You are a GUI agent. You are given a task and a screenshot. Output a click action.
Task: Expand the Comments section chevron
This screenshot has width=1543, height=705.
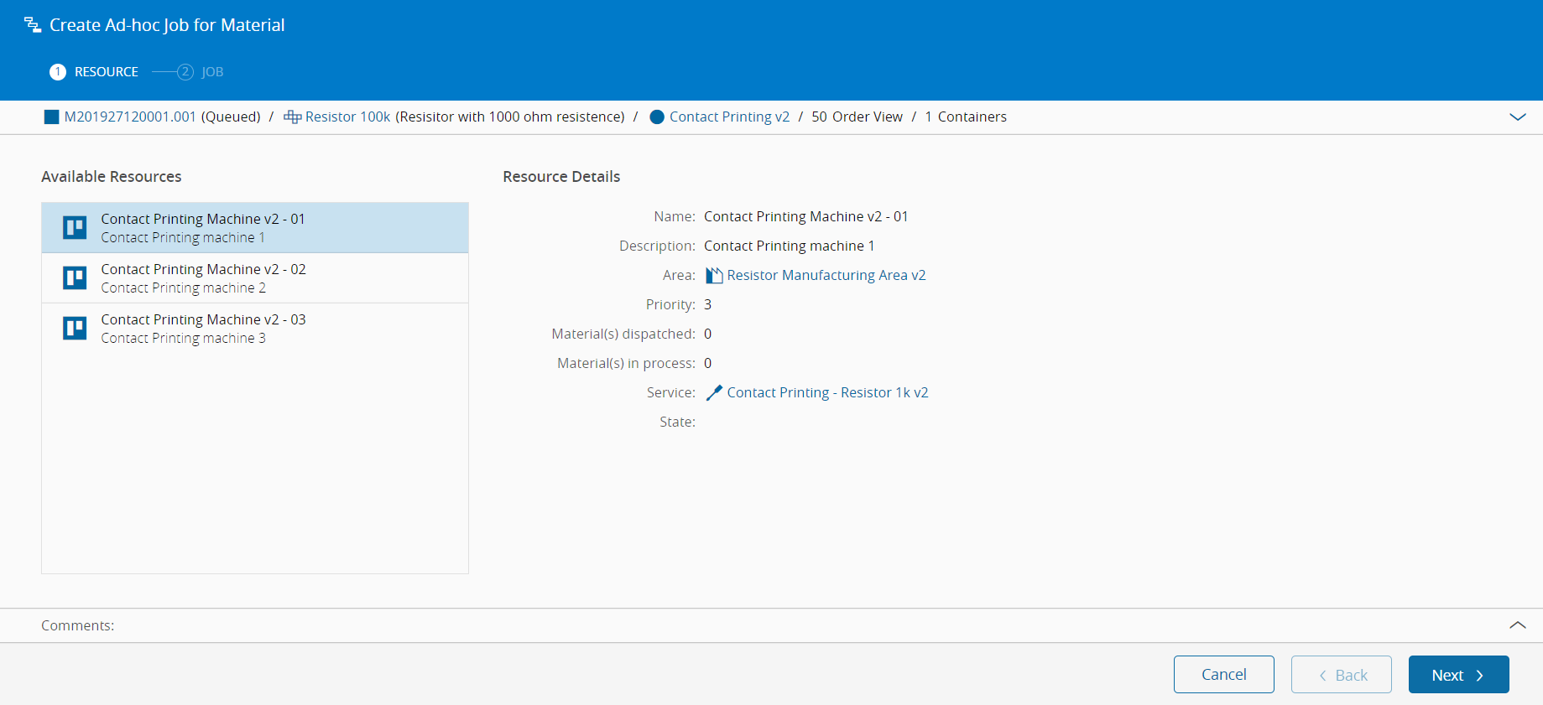(1517, 625)
